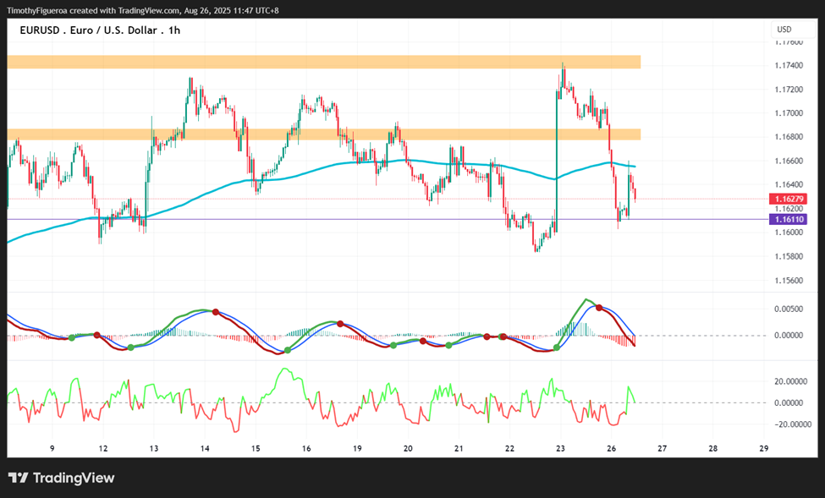Viewport: 825px width, 498px height.
Task: Click the purple 1.16110 price level label
Action: (x=788, y=219)
